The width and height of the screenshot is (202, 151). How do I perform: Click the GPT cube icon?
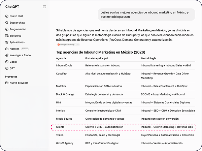click(x=7, y=68)
